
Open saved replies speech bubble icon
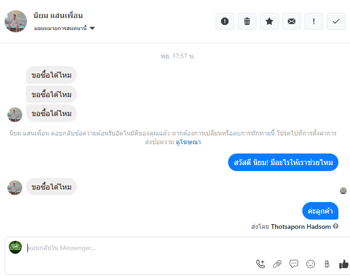pos(294,264)
